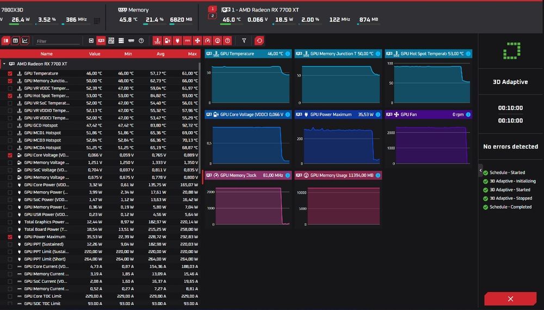Open info for GPU Power Maximum graph
544x310 pixels.
pos(378,115)
